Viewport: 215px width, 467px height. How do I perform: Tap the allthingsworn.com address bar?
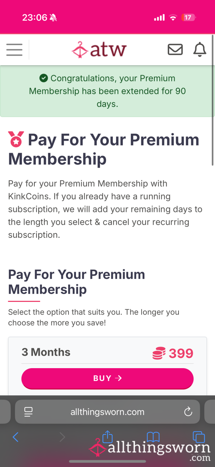[107, 412]
